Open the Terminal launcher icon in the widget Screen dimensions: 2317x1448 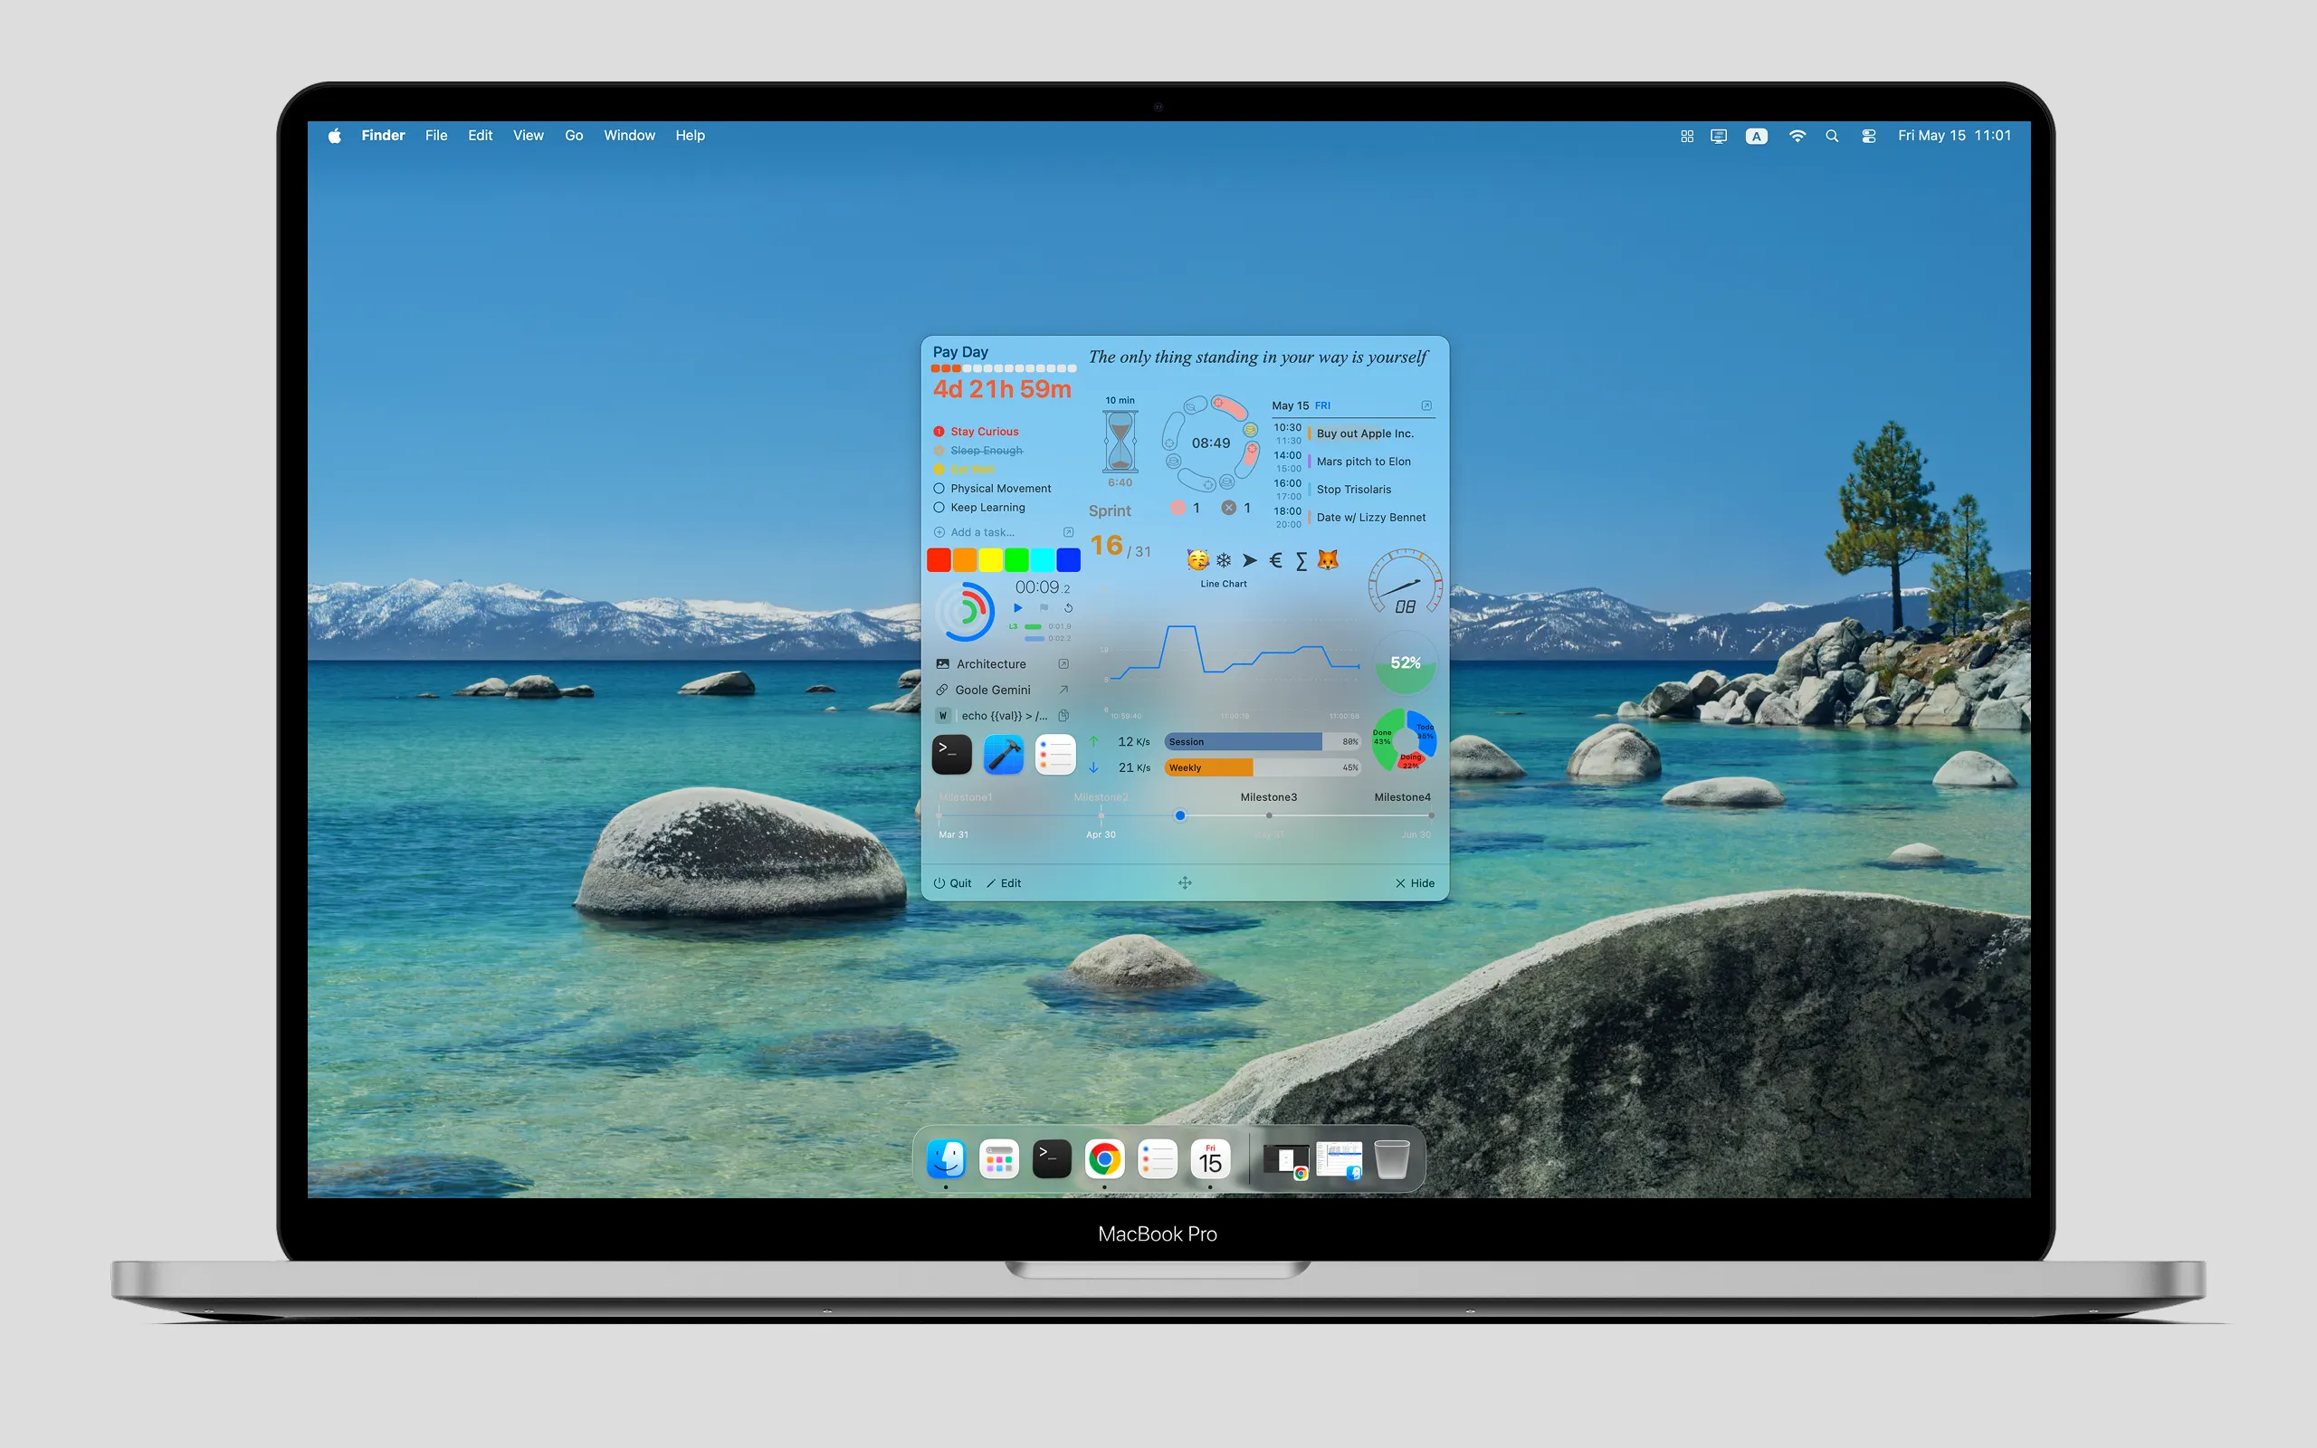[952, 755]
